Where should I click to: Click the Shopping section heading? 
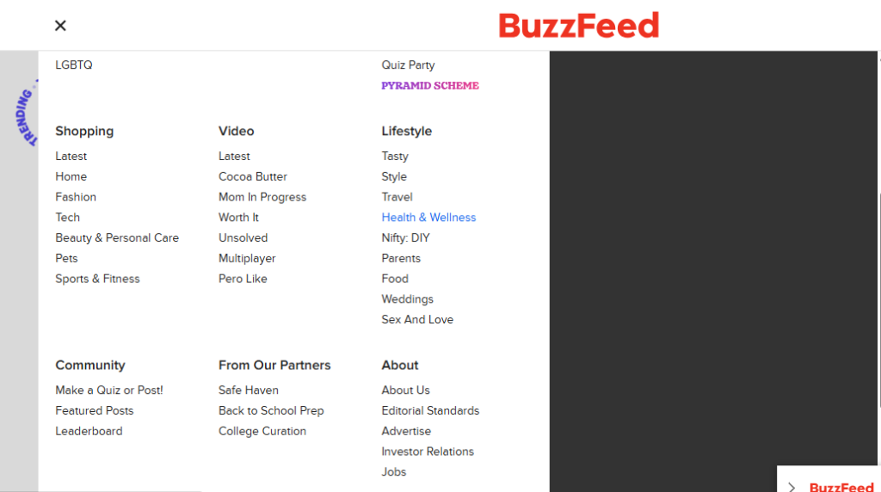pyautogui.click(x=84, y=132)
